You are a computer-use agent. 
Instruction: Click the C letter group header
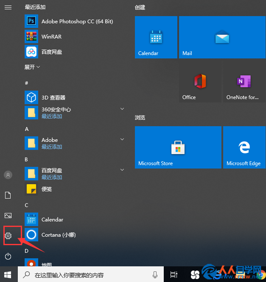pyautogui.click(x=26, y=205)
